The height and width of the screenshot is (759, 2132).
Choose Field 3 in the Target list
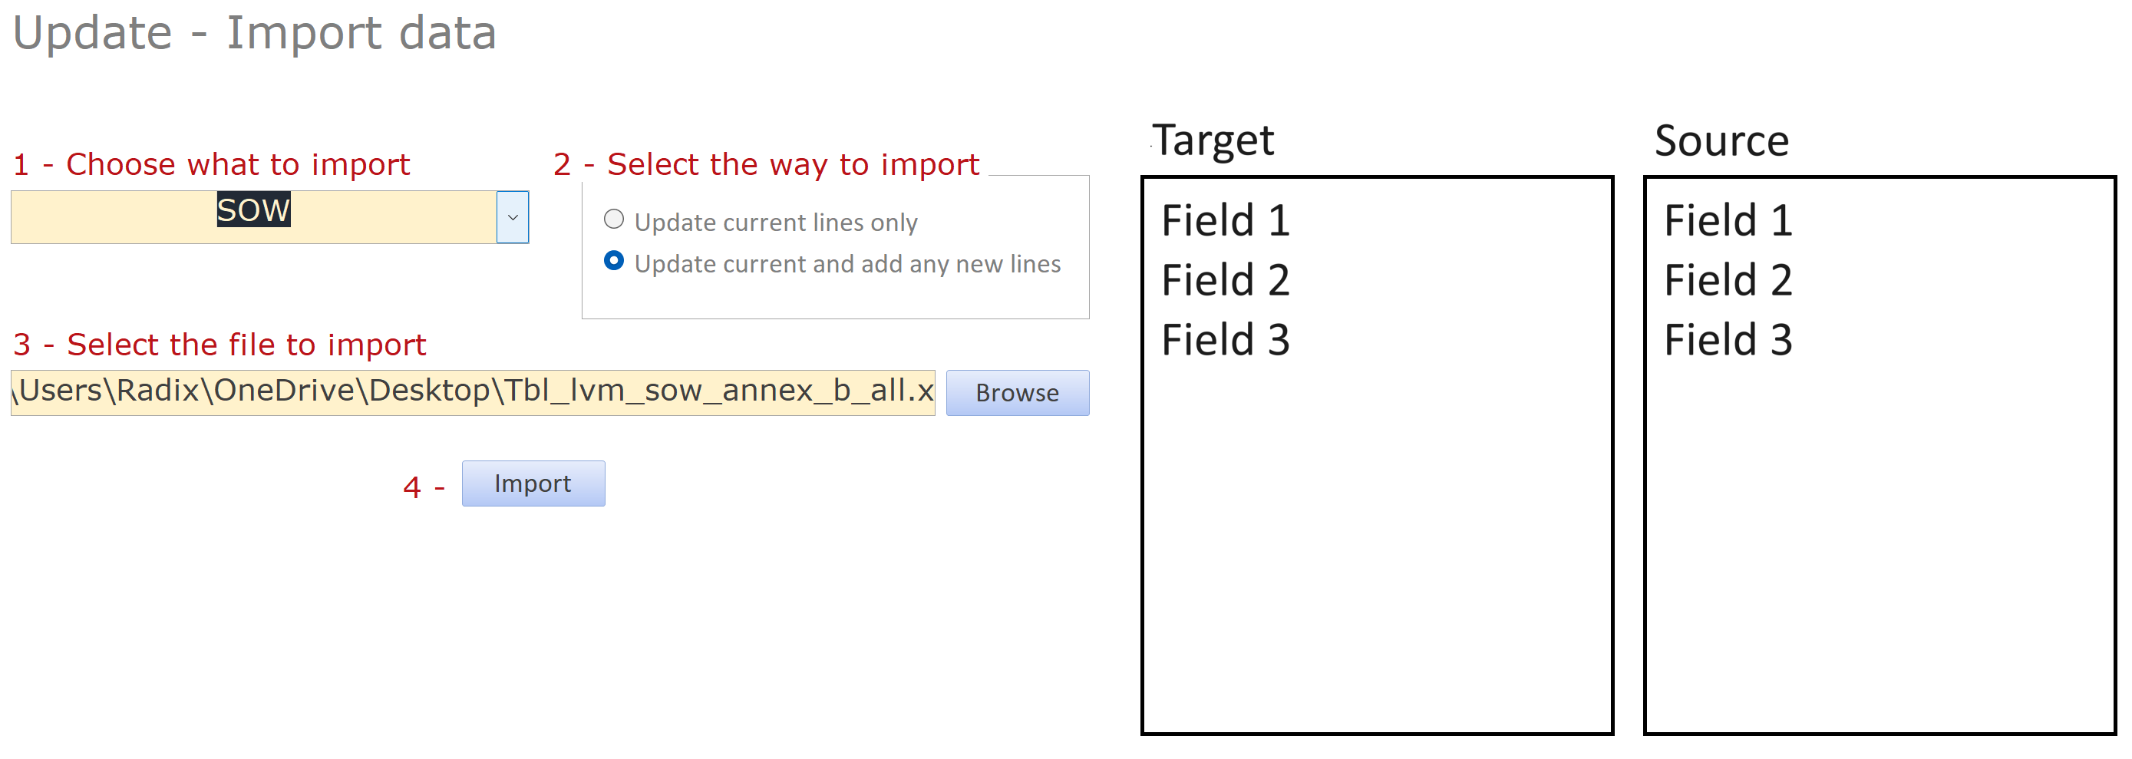click(1225, 340)
